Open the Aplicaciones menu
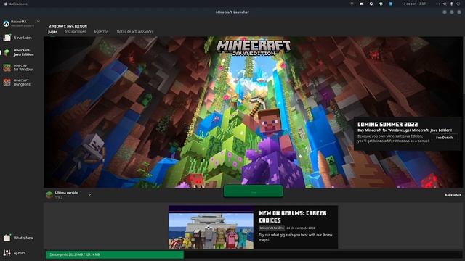The height and width of the screenshot is (261, 465). (16, 4)
